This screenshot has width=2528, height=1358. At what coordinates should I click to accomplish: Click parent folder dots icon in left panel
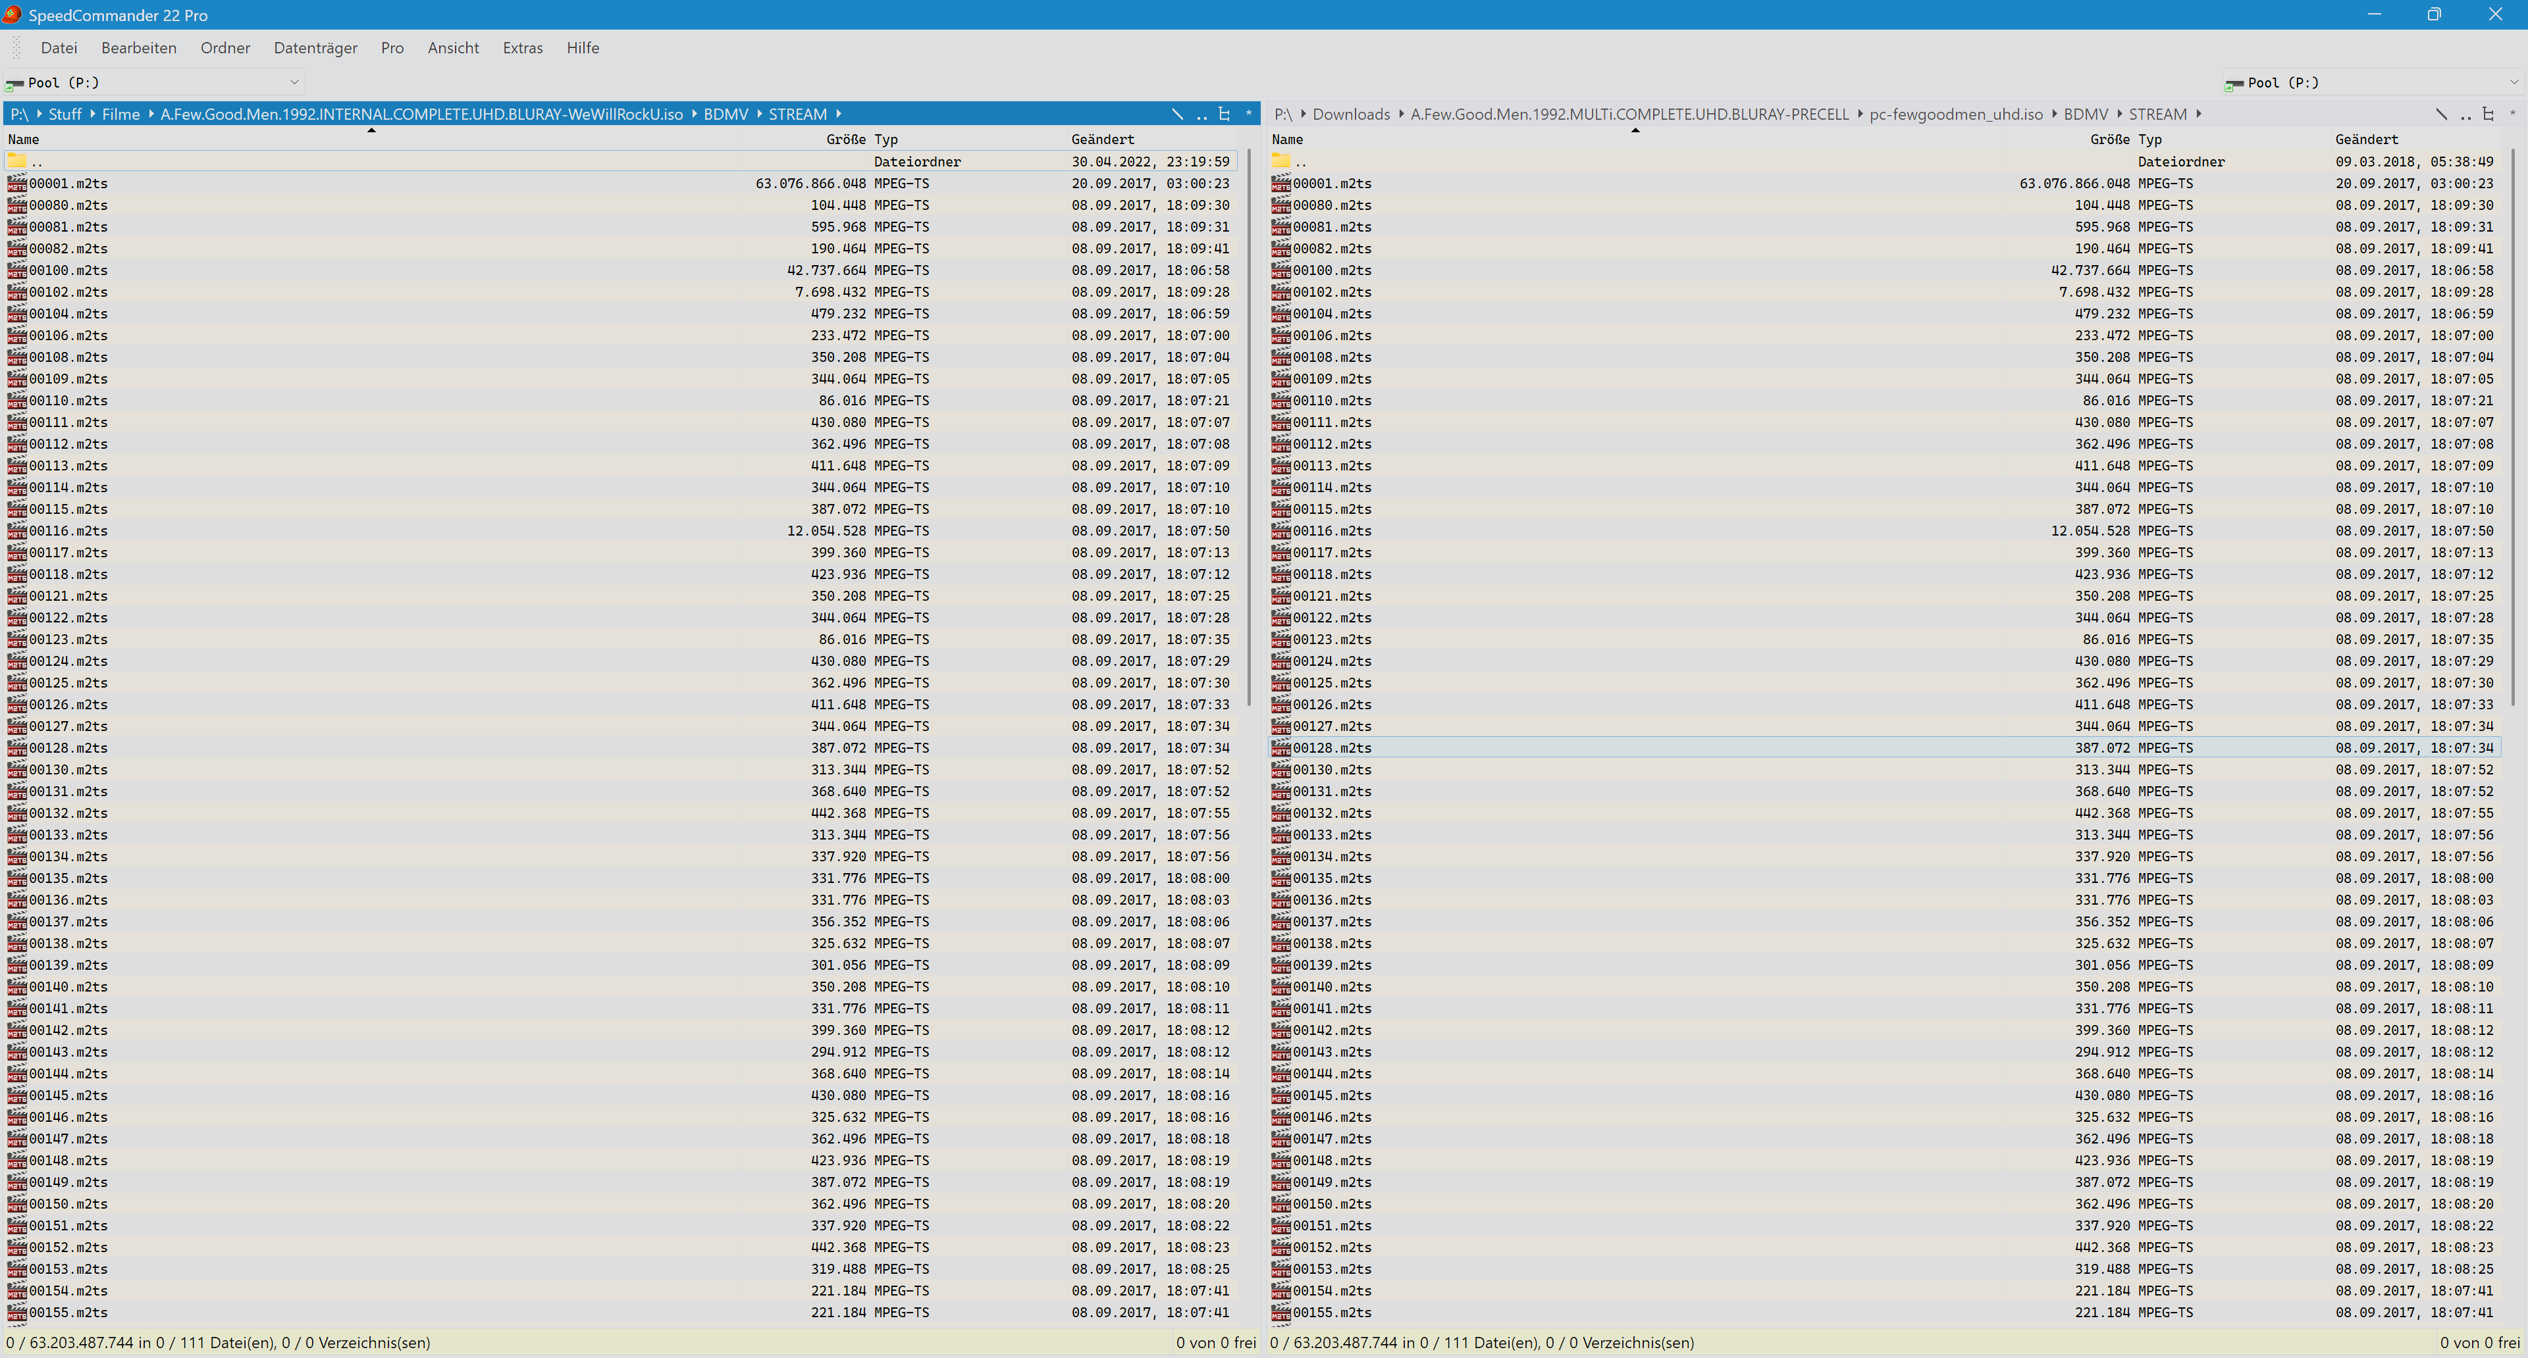pos(1201,114)
